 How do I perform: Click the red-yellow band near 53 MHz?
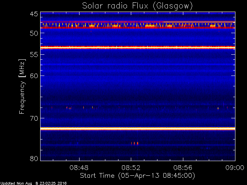point(138,47)
